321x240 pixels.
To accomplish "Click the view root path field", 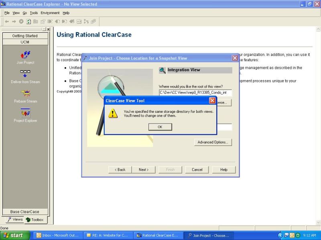I will 195,93.
